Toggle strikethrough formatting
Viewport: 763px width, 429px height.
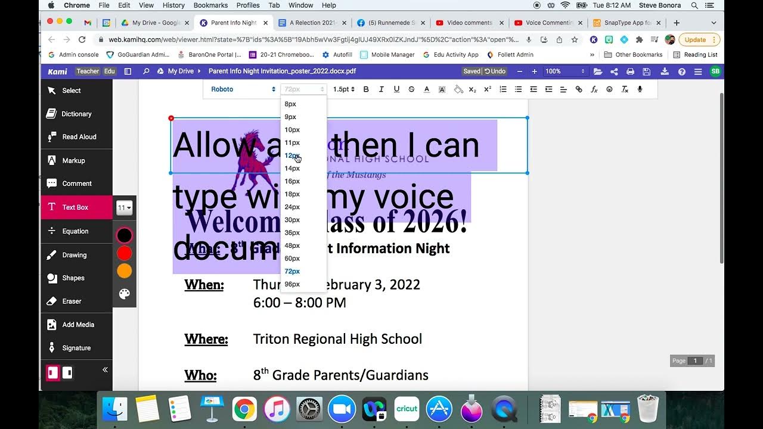click(411, 89)
